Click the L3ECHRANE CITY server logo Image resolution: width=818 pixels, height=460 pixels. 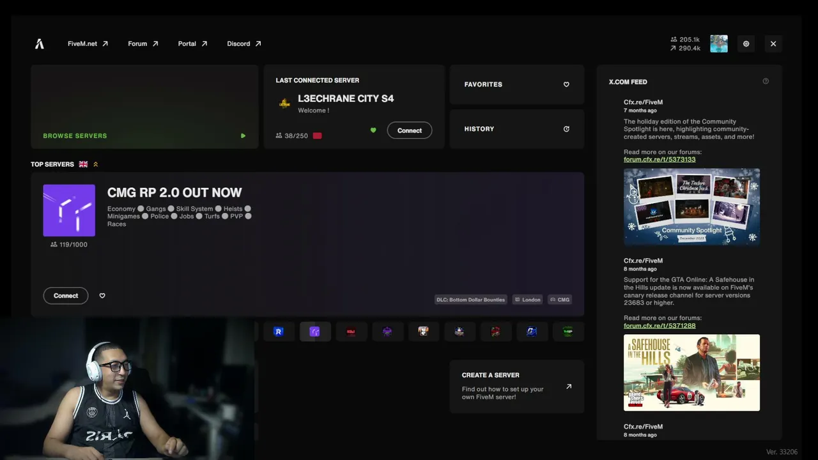pos(284,103)
